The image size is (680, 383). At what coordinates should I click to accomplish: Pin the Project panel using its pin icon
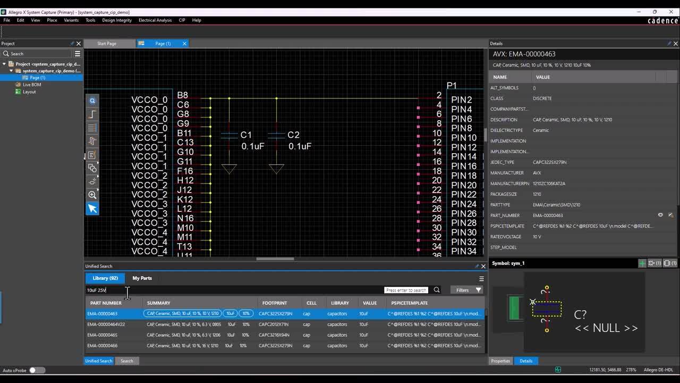click(x=73, y=43)
